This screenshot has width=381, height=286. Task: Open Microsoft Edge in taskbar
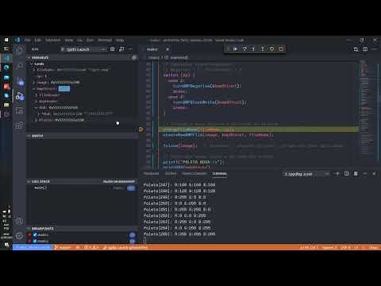[6, 68]
